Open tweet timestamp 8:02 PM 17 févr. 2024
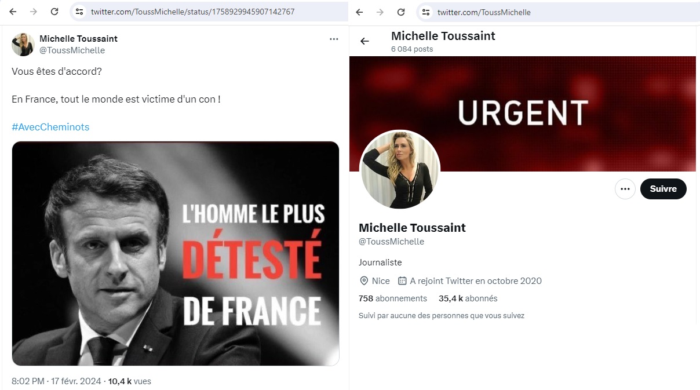 (57, 381)
